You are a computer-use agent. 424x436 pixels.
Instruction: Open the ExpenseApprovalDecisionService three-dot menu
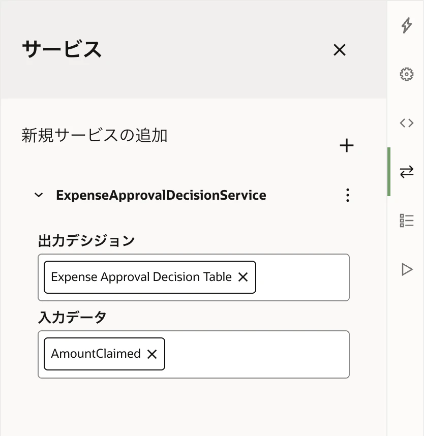348,195
